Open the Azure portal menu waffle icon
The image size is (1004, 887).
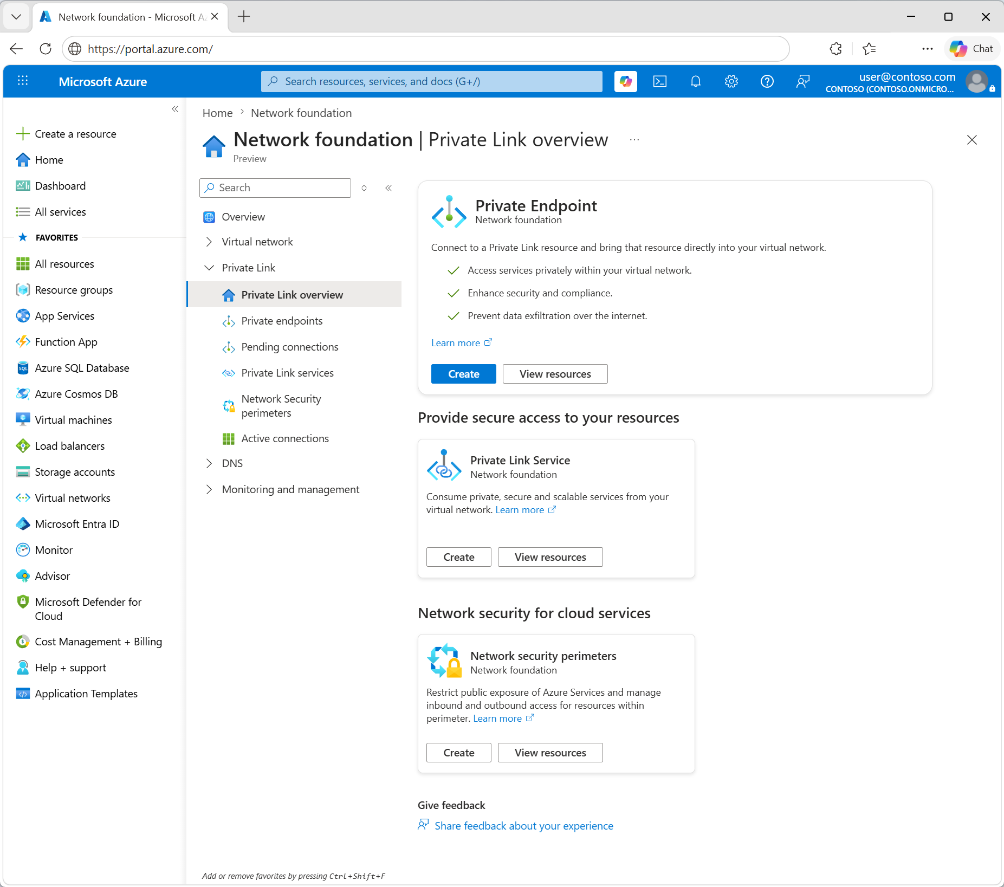pyautogui.click(x=23, y=81)
